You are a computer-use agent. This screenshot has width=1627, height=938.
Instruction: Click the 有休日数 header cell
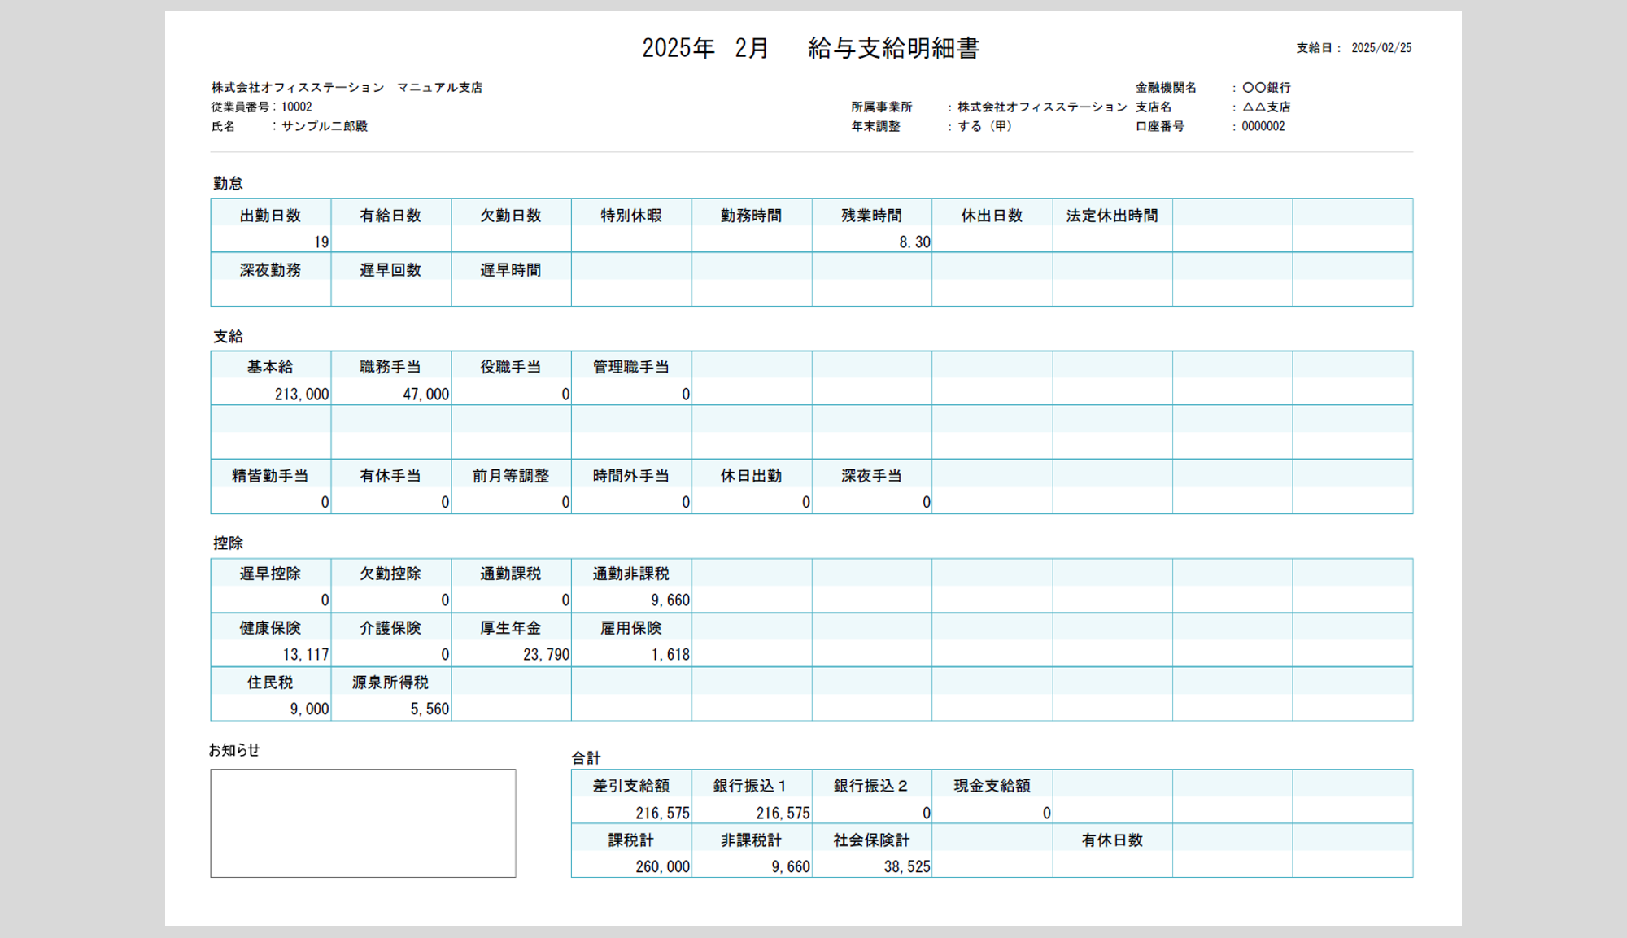pos(1111,840)
